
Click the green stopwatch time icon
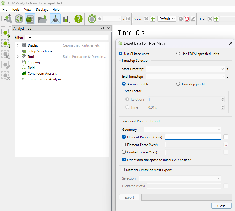click(92, 19)
